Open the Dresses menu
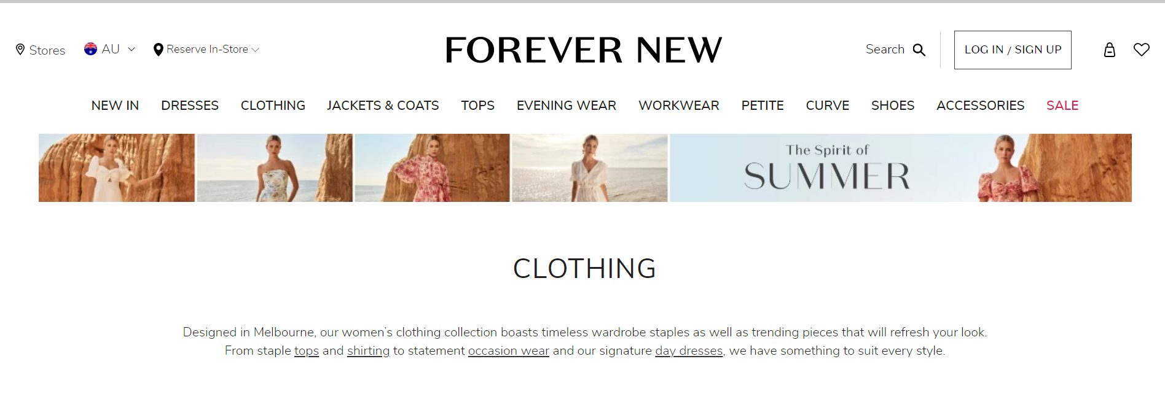 click(190, 106)
